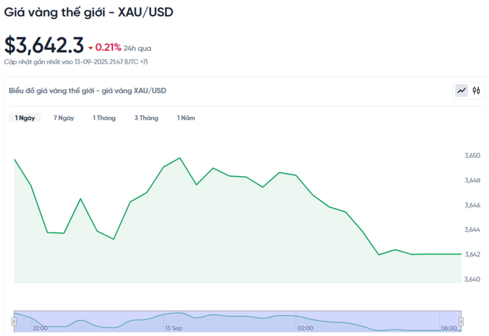Click the red down-arrow indicator beside 0.21%
The width and height of the screenshot is (489, 336).
click(x=90, y=48)
